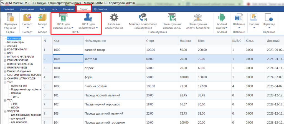This screenshot has width=284, height=124.
Task: Click the app icon in title bar
Action: coord(2,3)
